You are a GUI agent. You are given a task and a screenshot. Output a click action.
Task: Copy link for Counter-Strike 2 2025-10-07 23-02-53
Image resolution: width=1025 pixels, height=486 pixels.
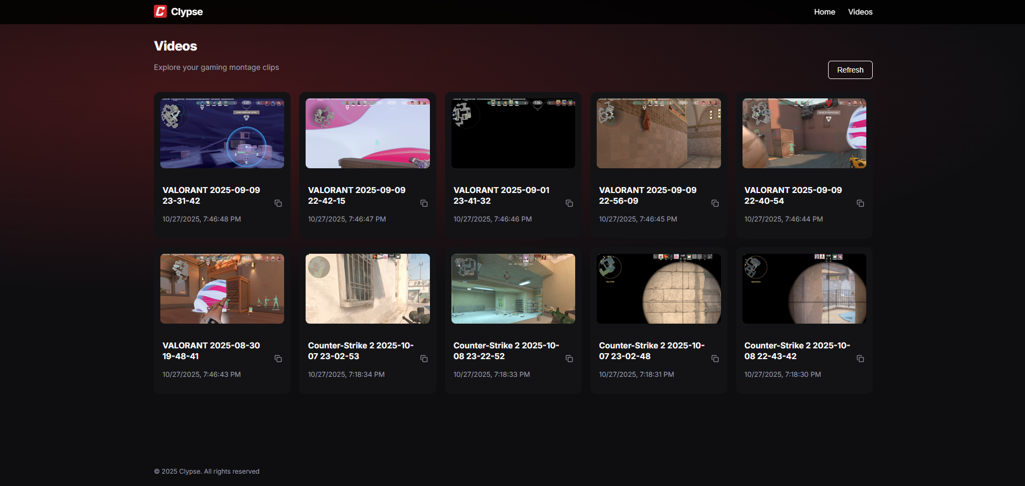(424, 359)
